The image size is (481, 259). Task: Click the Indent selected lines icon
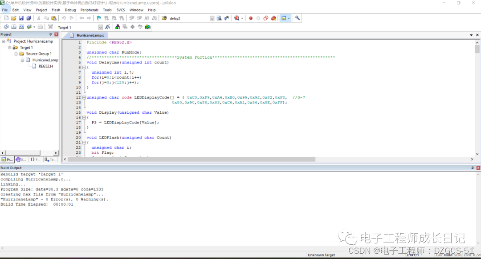132,18
